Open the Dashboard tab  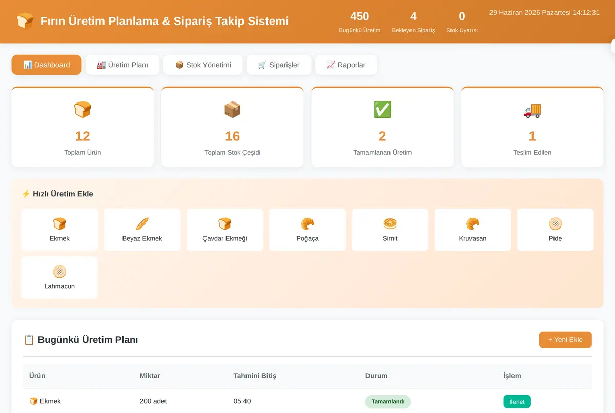pyautogui.click(x=47, y=65)
